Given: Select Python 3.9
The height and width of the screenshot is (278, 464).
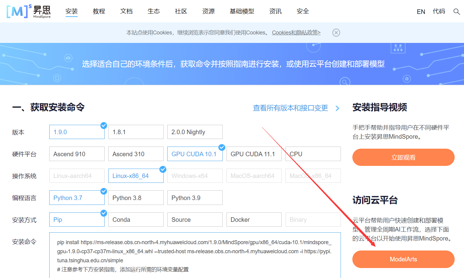Looking at the screenshot, I should pyautogui.click(x=194, y=197).
